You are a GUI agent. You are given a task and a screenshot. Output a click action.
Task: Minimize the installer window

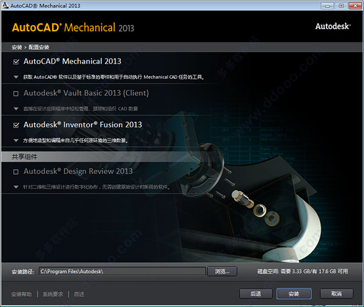328,5
